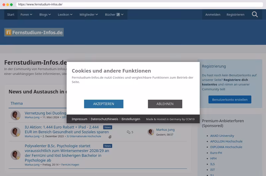
Task: Click the News label on IU Aktion topic
Action: [107, 127]
